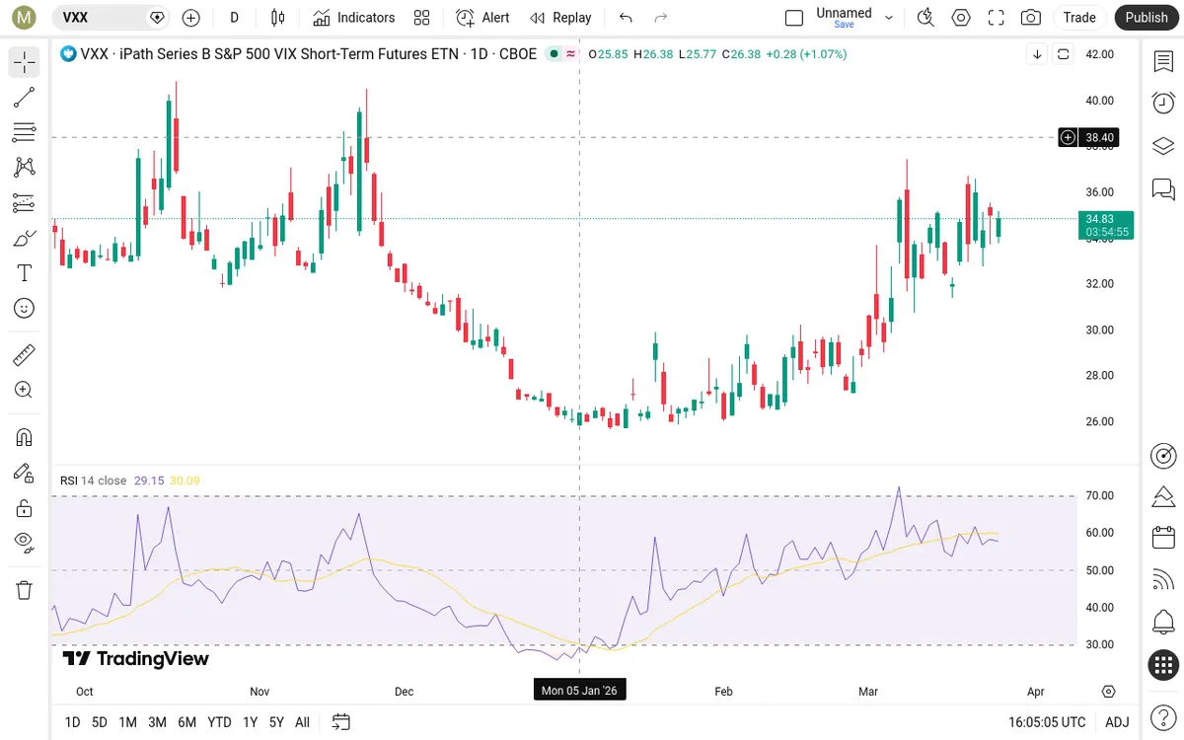The height and width of the screenshot is (740, 1184).
Task: Open the Trade panel
Action: pos(1079,18)
